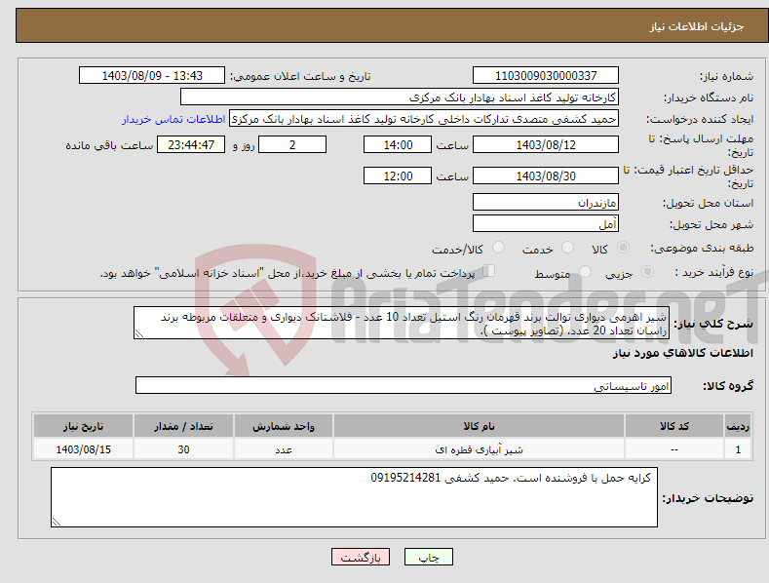This screenshot has height=583, width=769.
Task: Click the ردیف column header
Action: point(738,426)
